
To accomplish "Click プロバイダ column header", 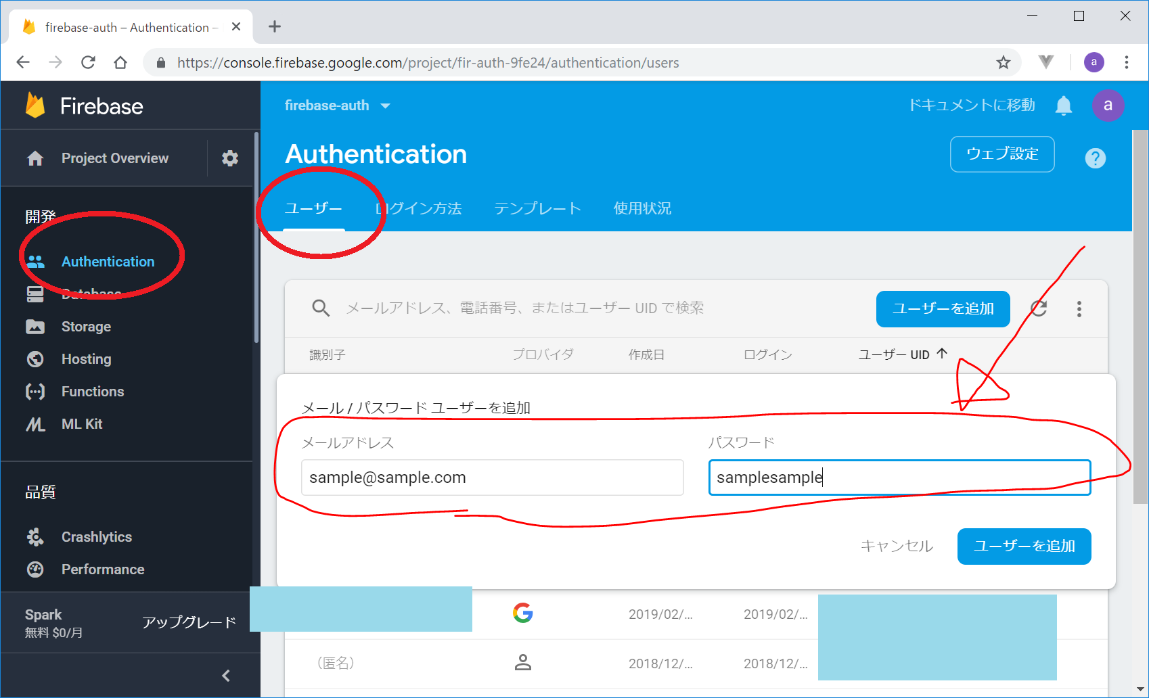I will (x=543, y=354).
